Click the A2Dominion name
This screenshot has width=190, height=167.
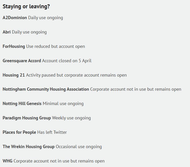pos(15,18)
